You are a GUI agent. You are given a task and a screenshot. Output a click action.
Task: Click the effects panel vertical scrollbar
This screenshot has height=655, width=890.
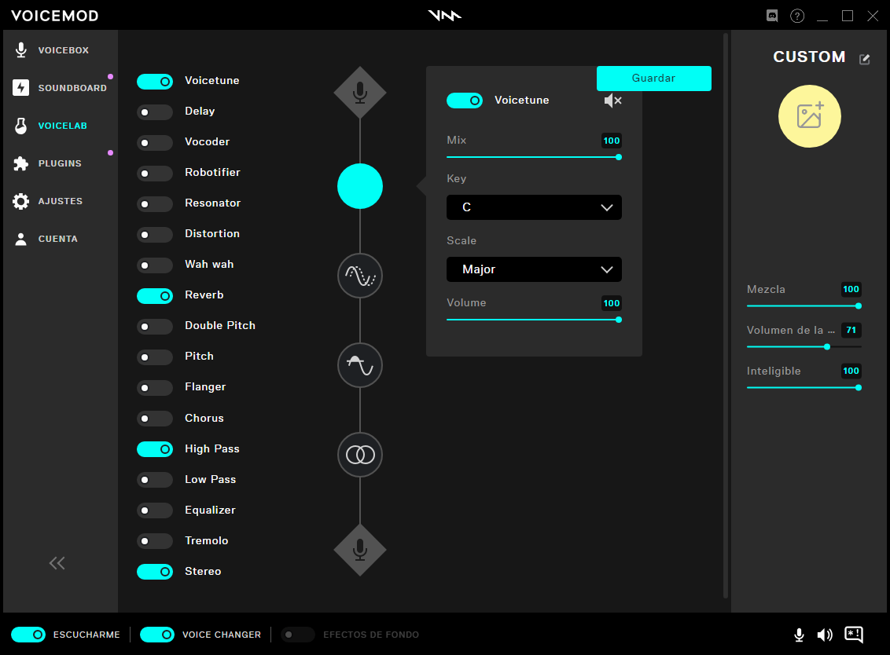click(x=726, y=315)
